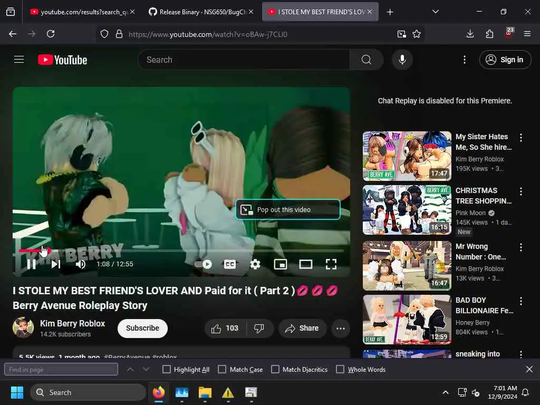Enter full screen mode
Image resolution: width=540 pixels, height=405 pixels.
point(331,264)
